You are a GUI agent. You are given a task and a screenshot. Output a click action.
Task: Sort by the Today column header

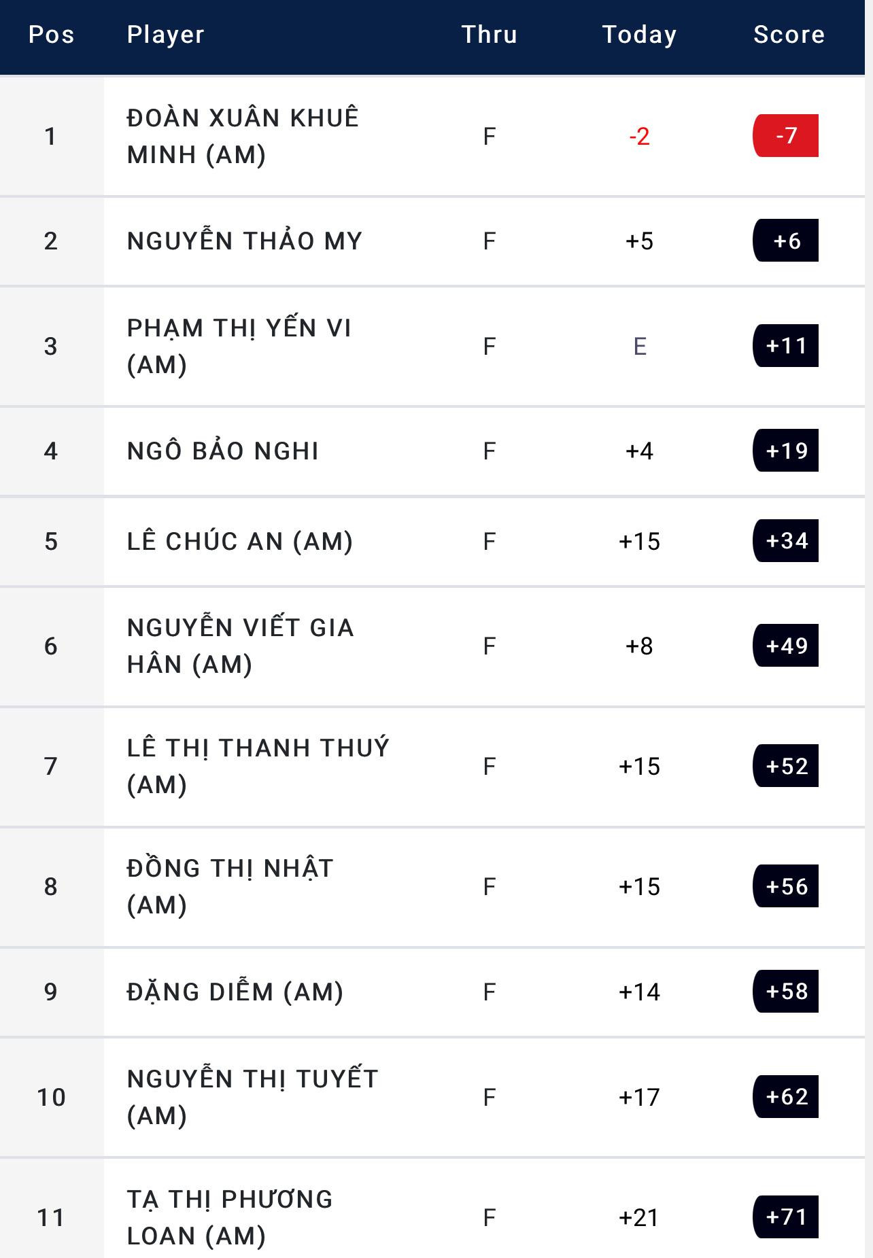(639, 35)
